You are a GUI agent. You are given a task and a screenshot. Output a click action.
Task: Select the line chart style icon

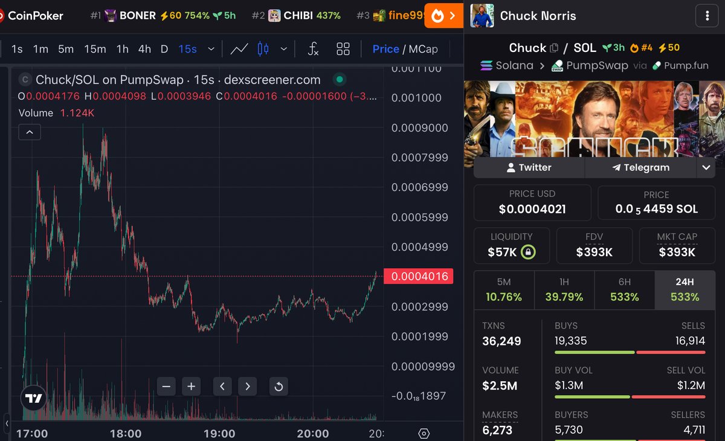(239, 48)
